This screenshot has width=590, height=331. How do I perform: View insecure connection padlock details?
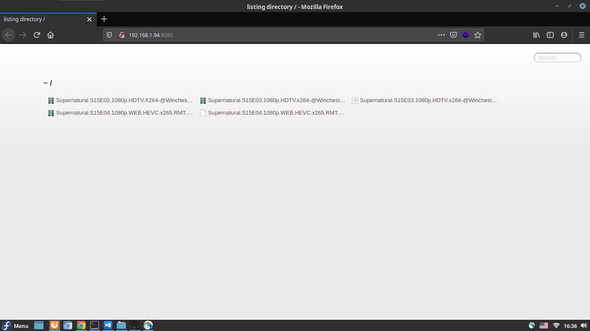point(122,35)
